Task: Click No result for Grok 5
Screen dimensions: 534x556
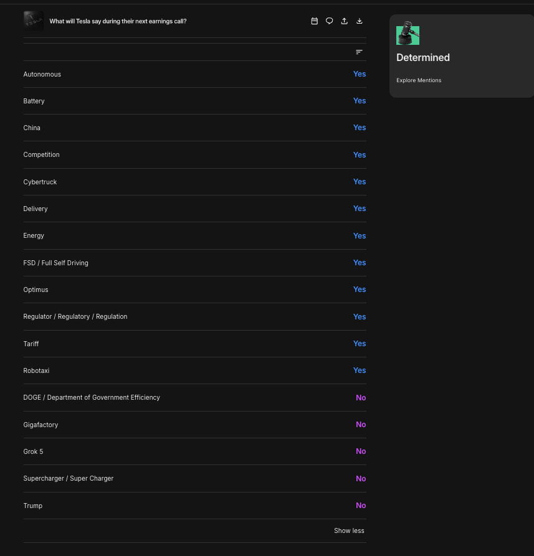Action: tap(361, 451)
